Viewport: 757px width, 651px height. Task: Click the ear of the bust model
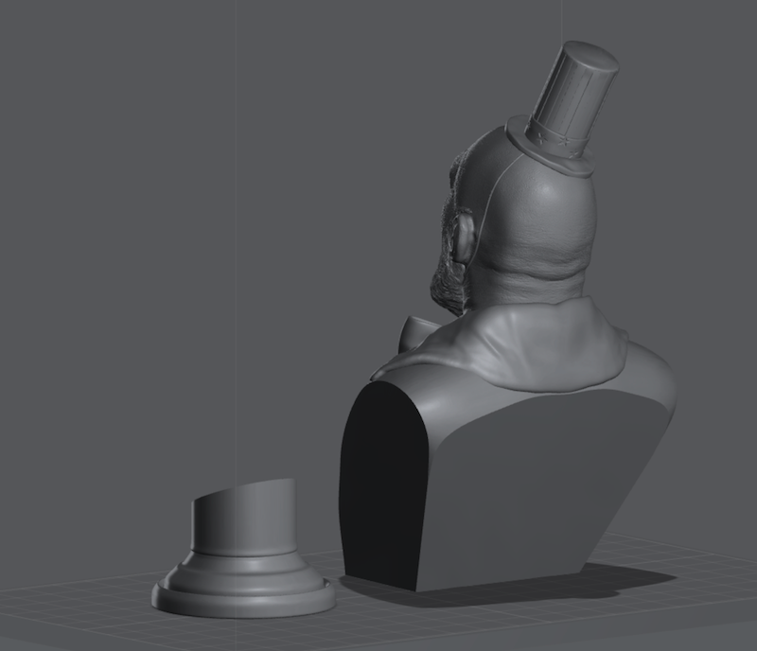click(464, 237)
